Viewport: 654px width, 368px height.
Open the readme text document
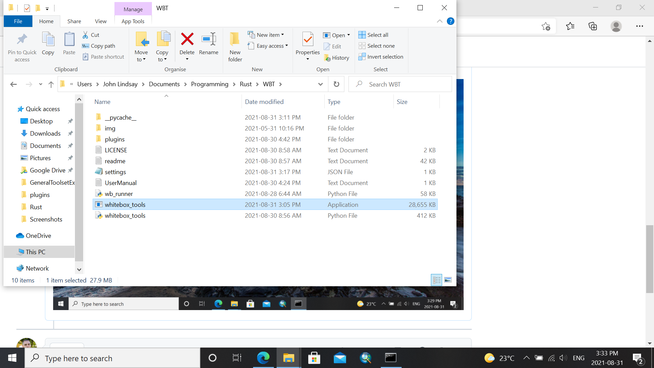[114, 161]
